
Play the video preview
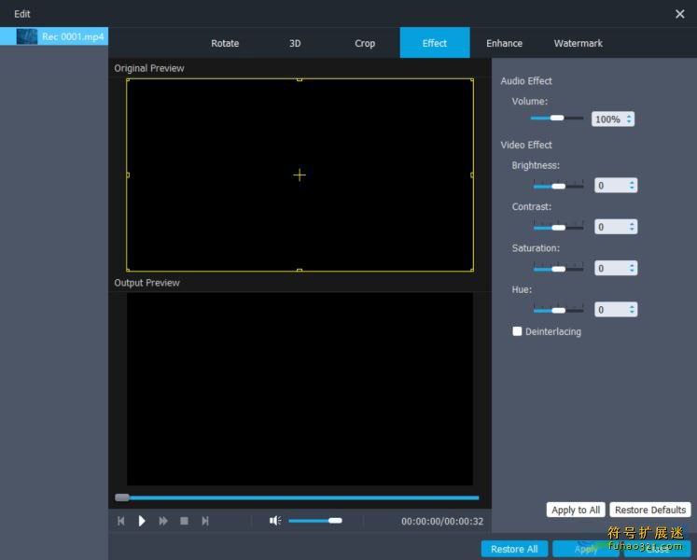(x=141, y=521)
